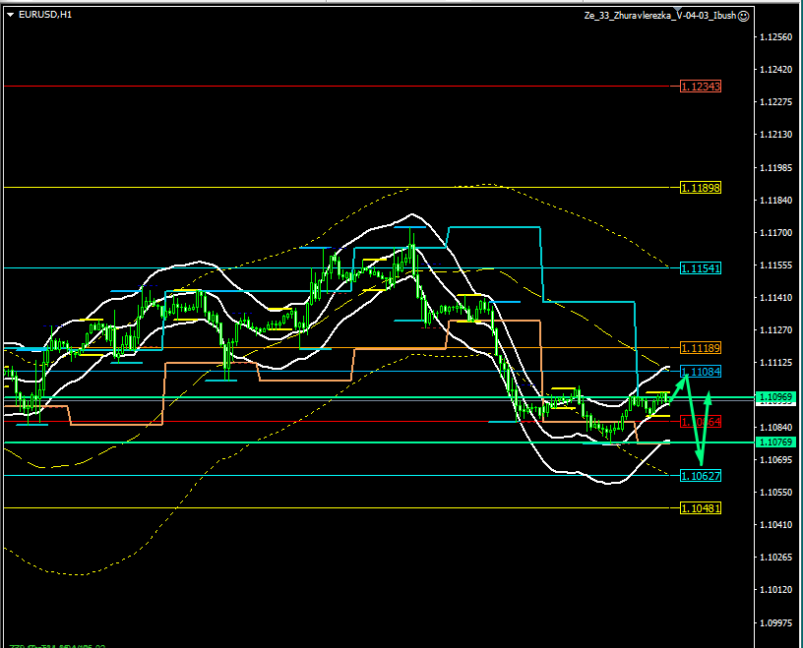Click the Ze_33_Zhuravlerezka_V-04-03_Ibush expert name

(x=660, y=16)
